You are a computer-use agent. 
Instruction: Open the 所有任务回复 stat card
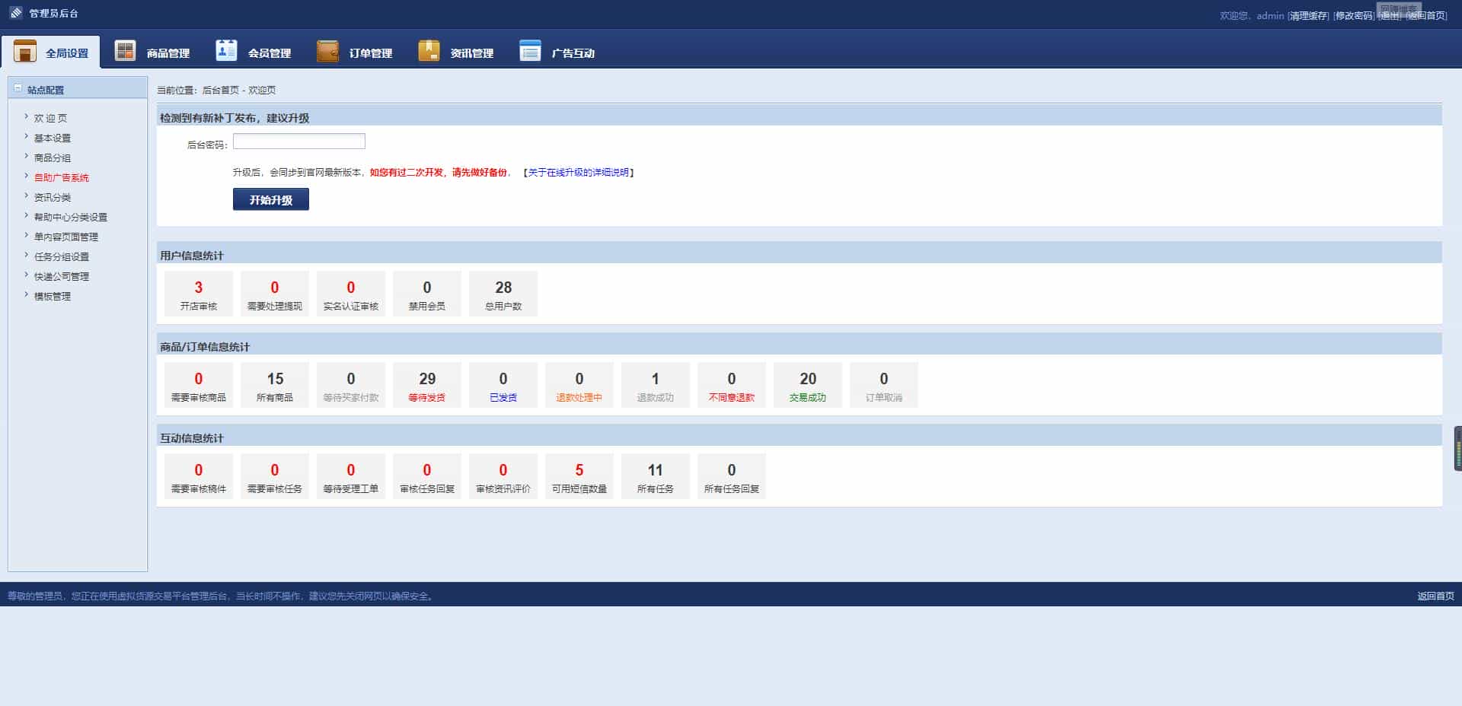(732, 476)
